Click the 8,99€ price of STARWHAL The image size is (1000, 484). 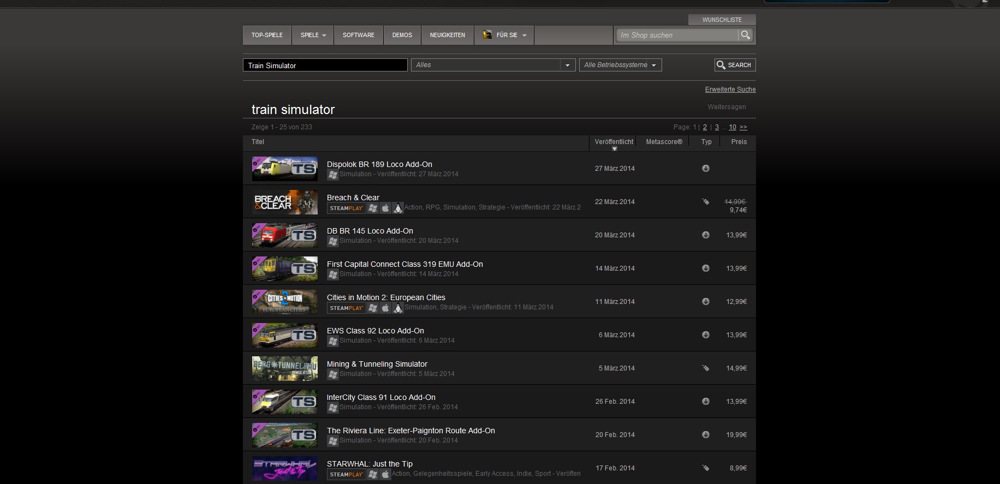click(738, 468)
